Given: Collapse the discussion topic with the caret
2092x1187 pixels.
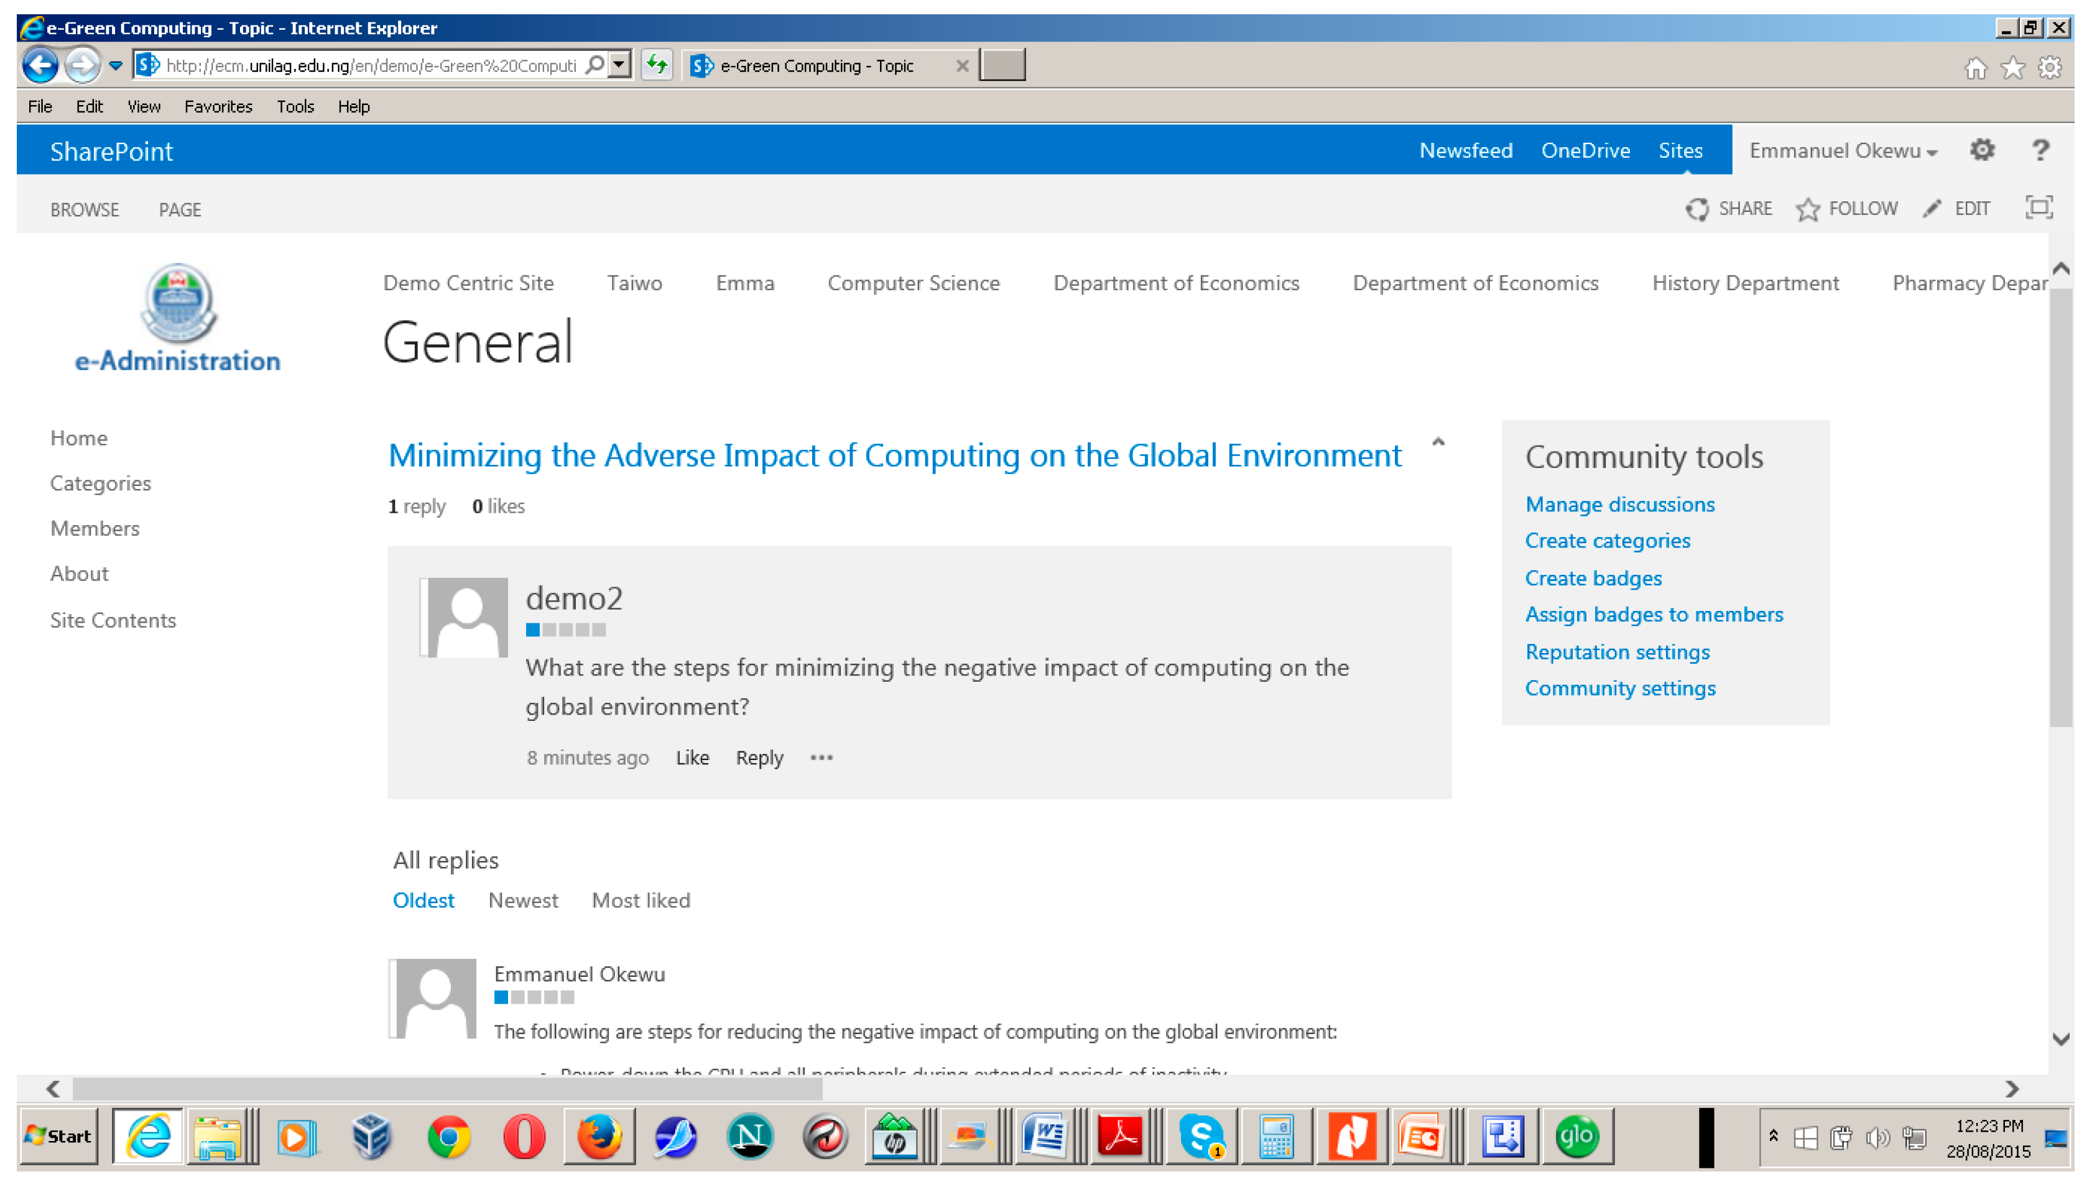Looking at the screenshot, I should [x=1437, y=442].
